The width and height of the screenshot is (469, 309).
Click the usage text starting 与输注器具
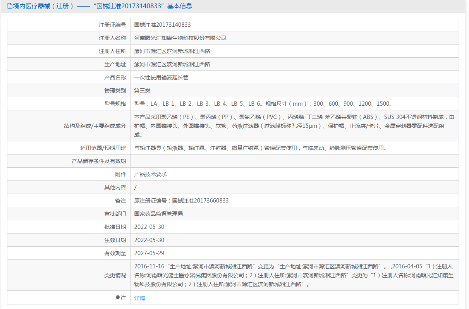(260, 148)
